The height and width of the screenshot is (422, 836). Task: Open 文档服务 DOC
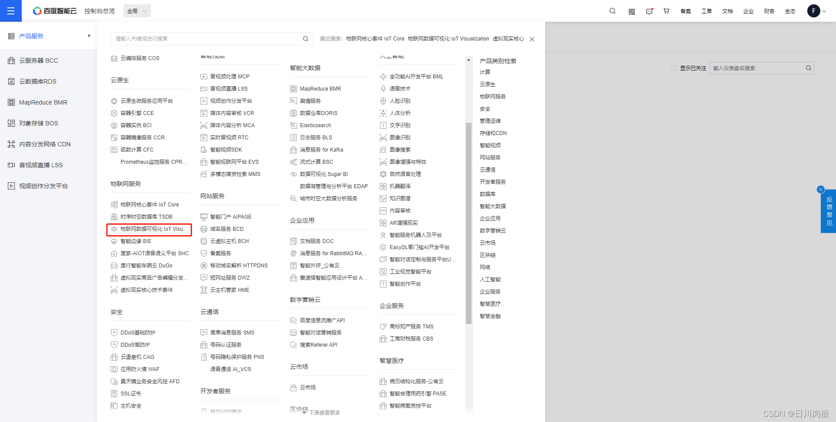pyautogui.click(x=317, y=241)
